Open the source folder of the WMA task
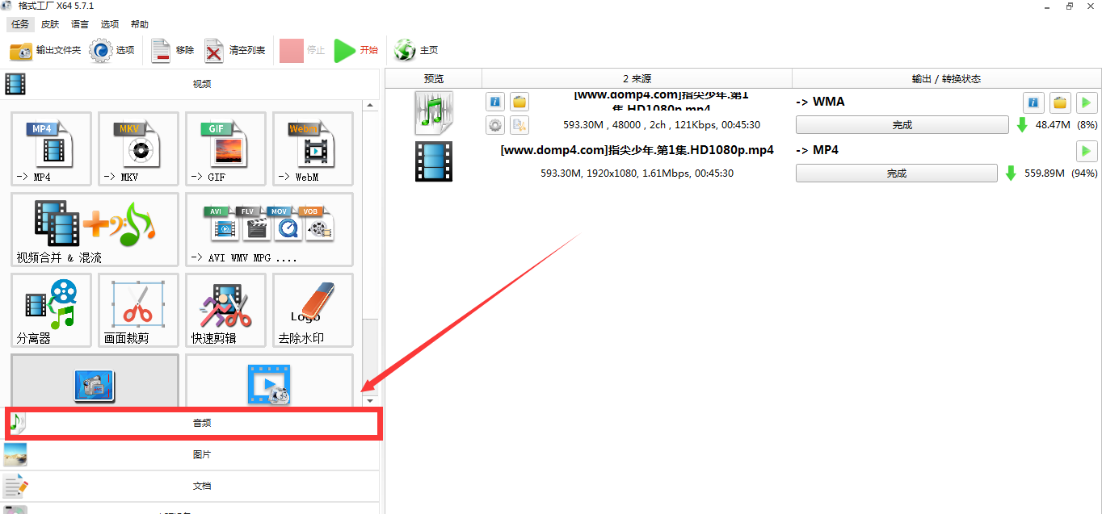This screenshot has height=514, width=1102. click(x=519, y=102)
